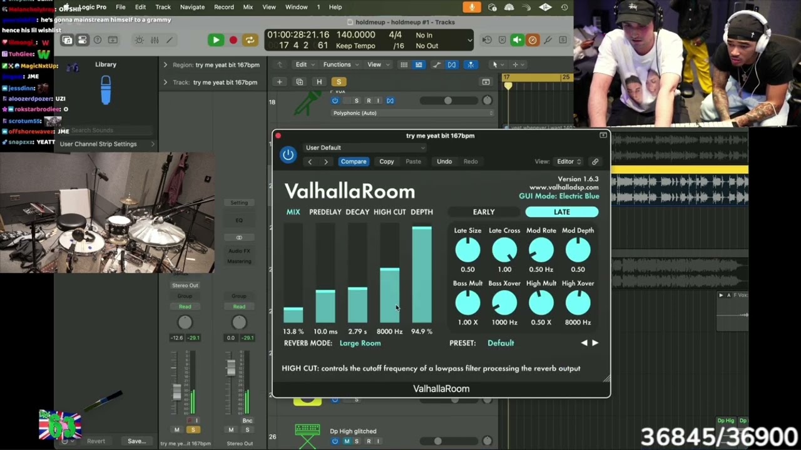Click the Catch playhead icon
The width and height of the screenshot is (801, 450).
click(x=471, y=64)
